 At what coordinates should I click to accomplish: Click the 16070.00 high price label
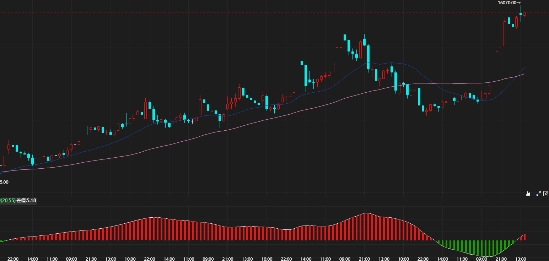pyautogui.click(x=507, y=3)
